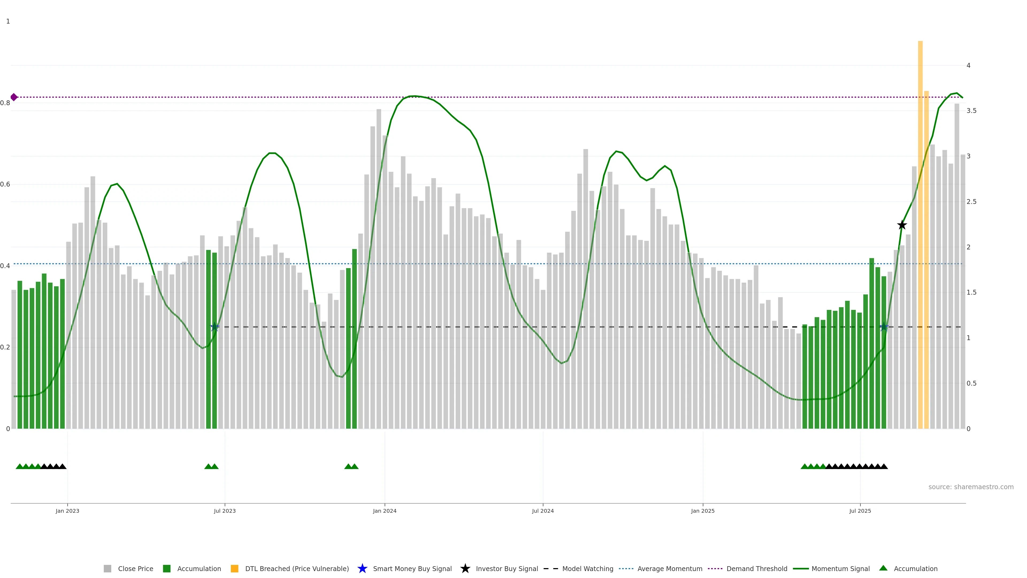The height and width of the screenshot is (578, 1027).
Task: Click the green Accumulation triangle legend icon
Action: [x=883, y=568]
